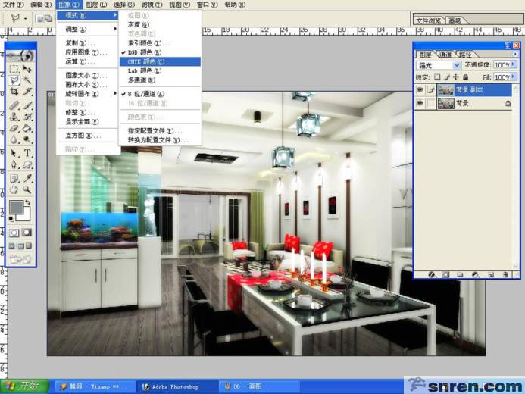Select the Hand tool
The width and height of the screenshot is (525, 394).
[x=14, y=190]
